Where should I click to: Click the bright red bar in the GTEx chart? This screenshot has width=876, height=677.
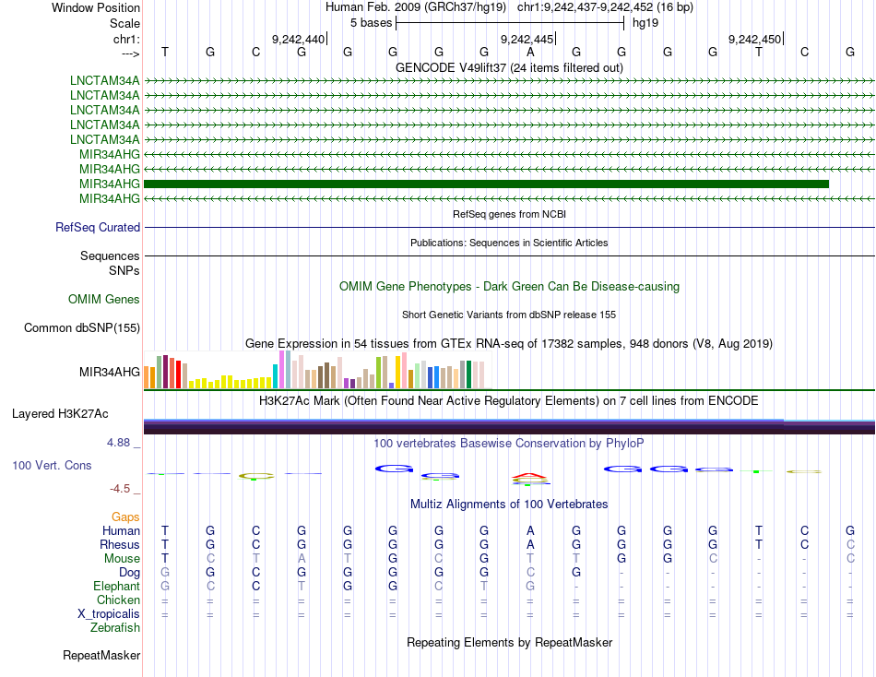[x=179, y=374]
